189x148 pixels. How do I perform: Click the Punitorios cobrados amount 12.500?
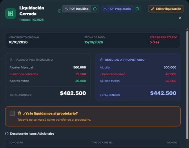pos(81,74)
